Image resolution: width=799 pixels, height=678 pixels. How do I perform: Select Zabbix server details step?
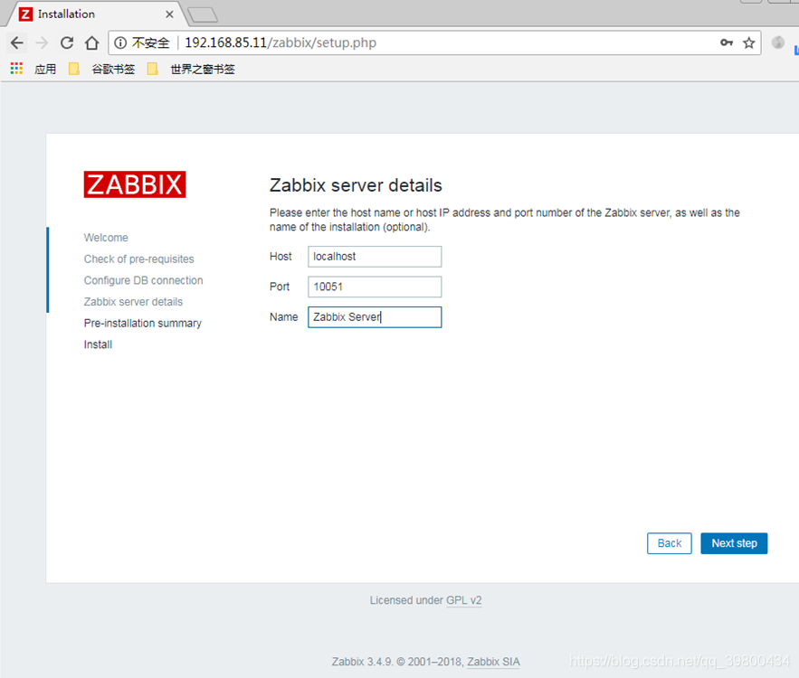coord(133,302)
